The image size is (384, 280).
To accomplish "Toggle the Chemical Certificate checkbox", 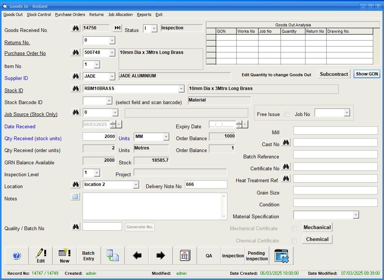I will click(x=294, y=241).
